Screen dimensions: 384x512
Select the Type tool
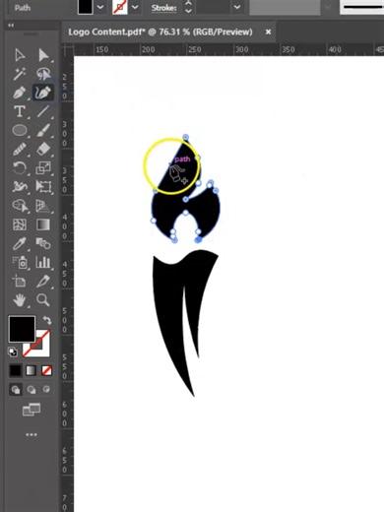click(x=20, y=111)
